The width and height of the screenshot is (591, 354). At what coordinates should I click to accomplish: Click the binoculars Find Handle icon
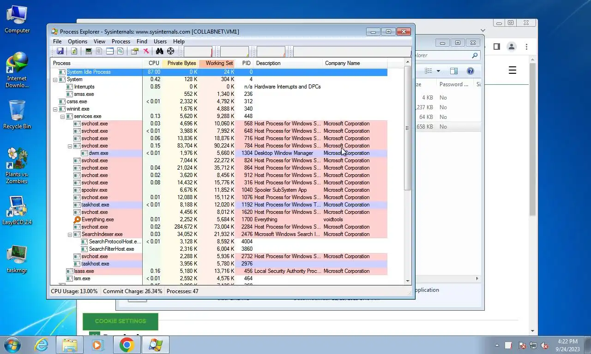pos(160,51)
